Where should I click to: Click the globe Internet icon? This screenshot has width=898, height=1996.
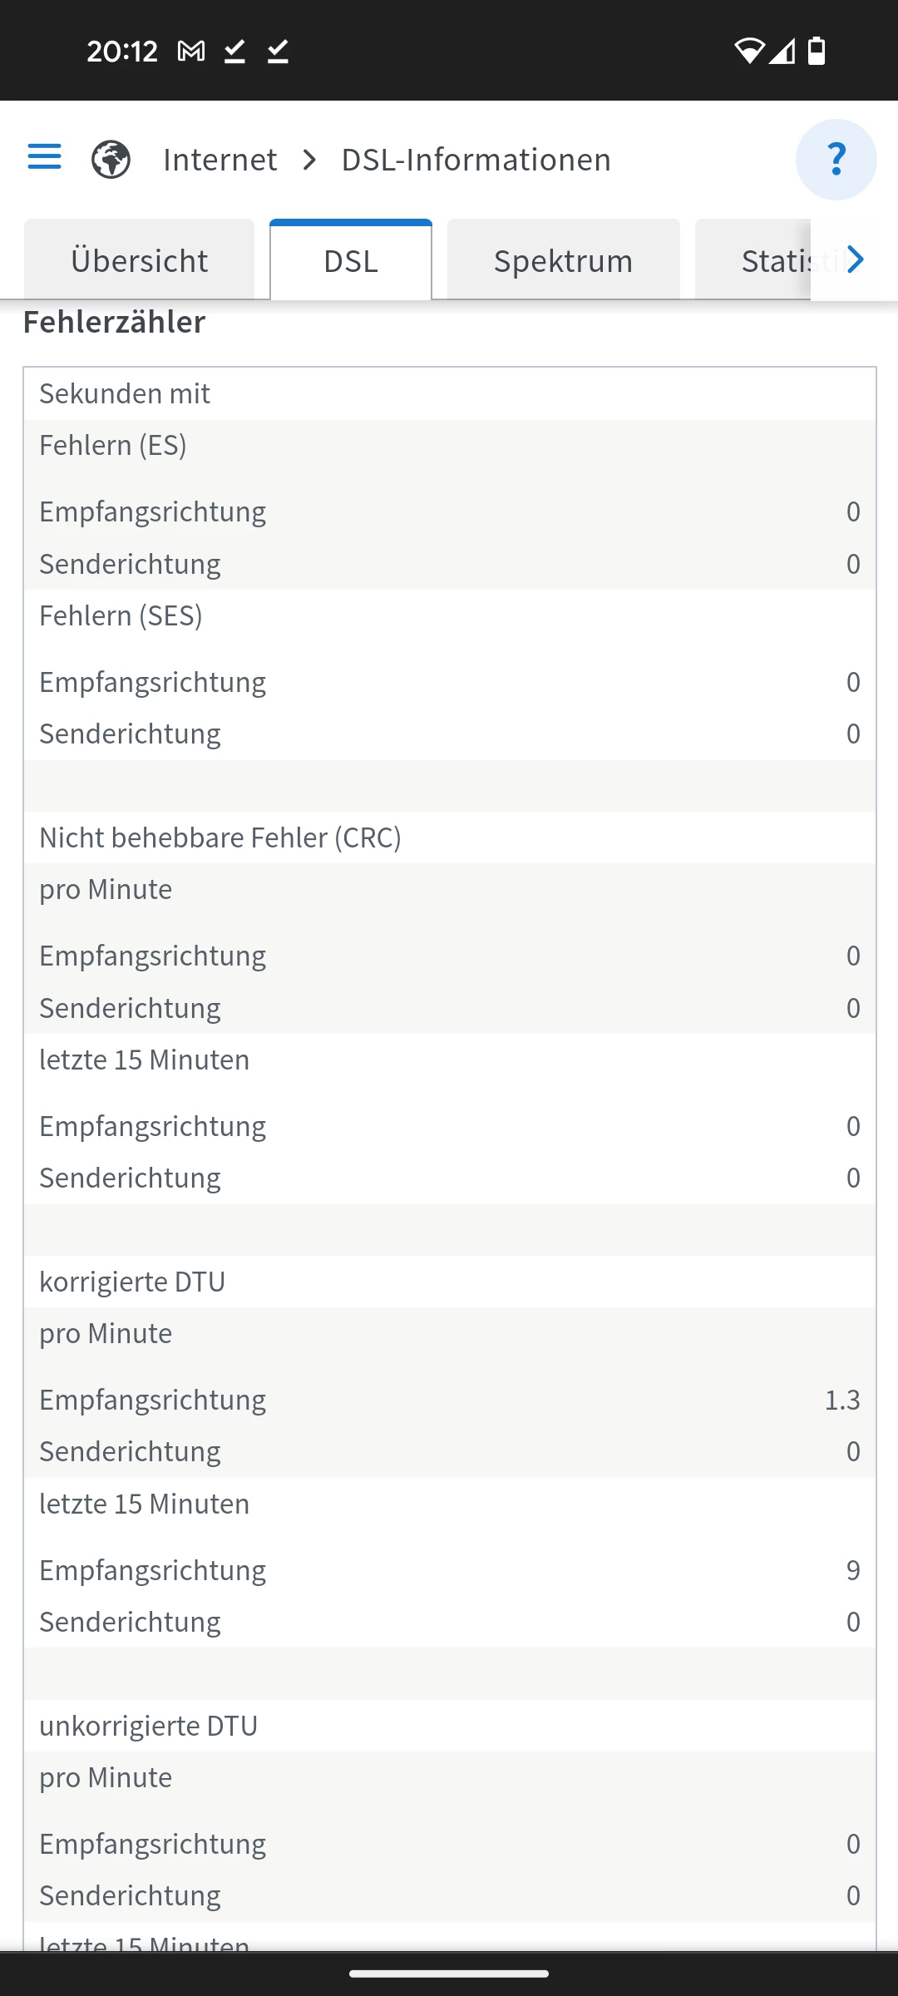[111, 159]
